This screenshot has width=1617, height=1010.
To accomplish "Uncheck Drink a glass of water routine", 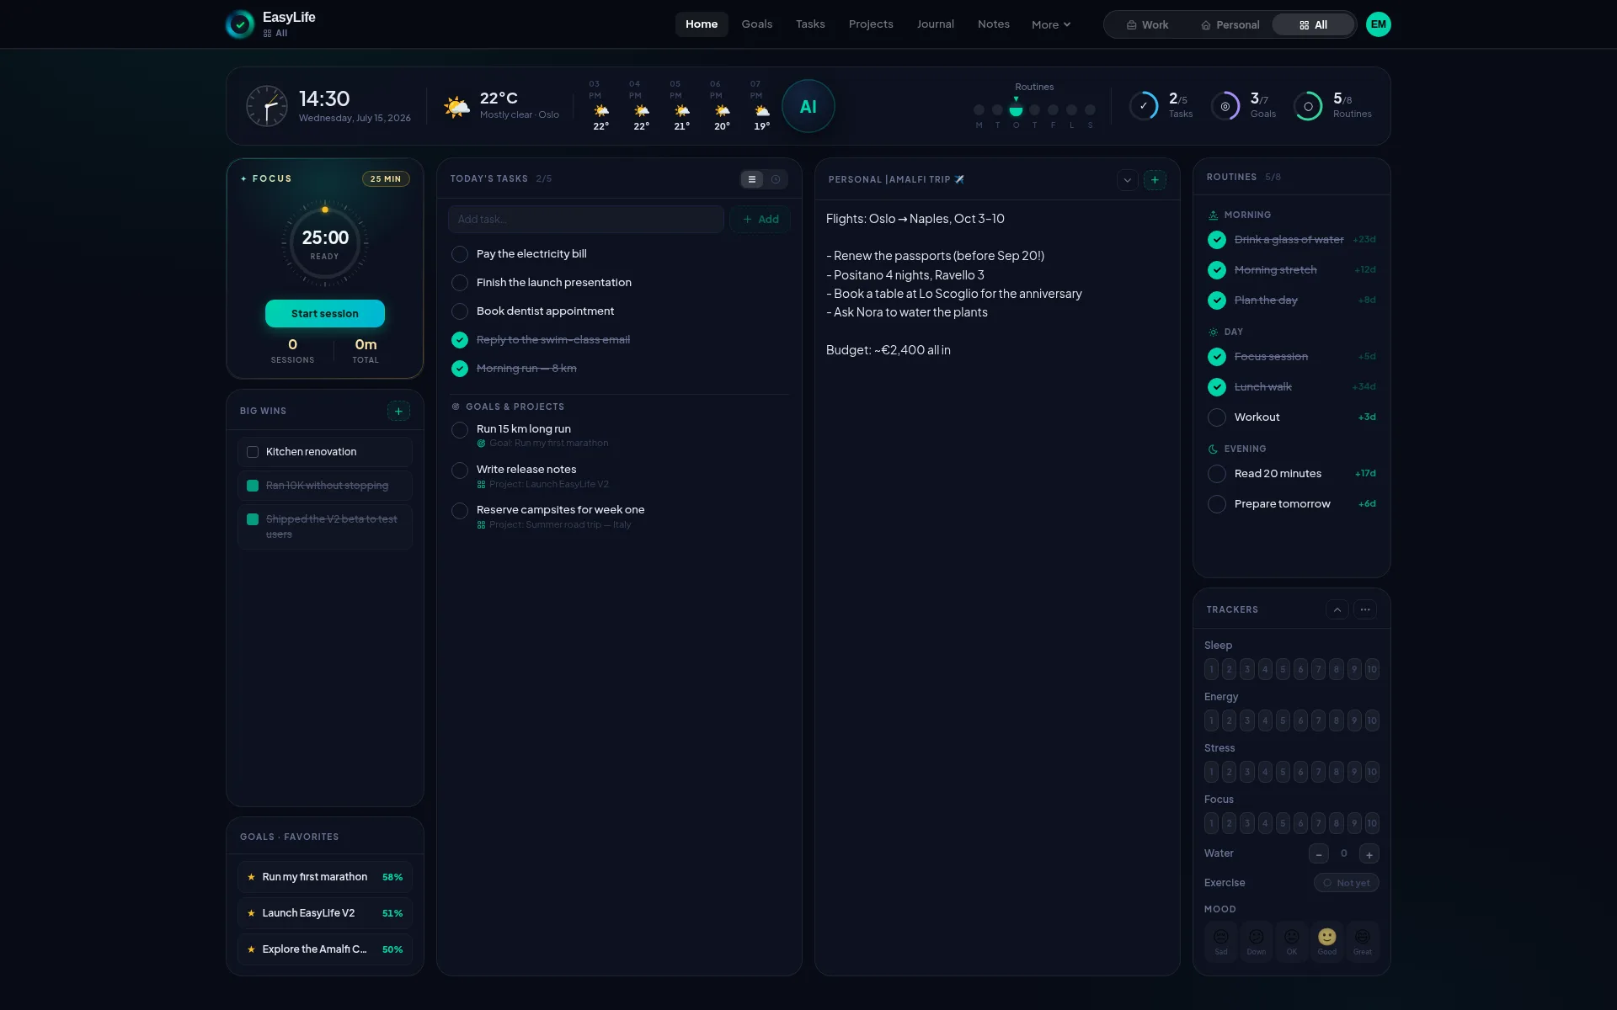I will 1217,240.
